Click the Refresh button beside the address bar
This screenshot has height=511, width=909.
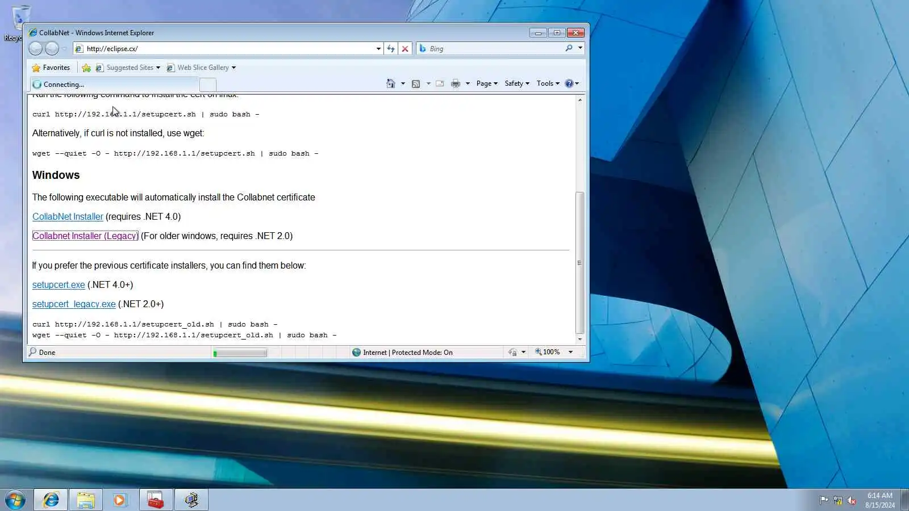point(391,49)
